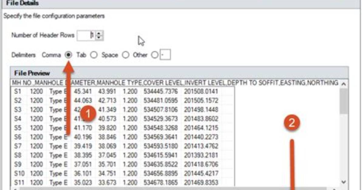Viewport: 363px width, 190px height.
Task: Click cover level value 39.419
Action: 83,146
